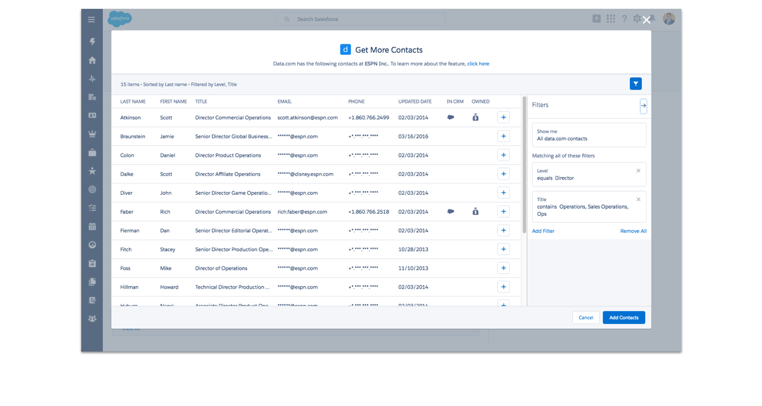Add Scott Atkinson using plus button
This screenshot has height=406, width=762.
(504, 117)
